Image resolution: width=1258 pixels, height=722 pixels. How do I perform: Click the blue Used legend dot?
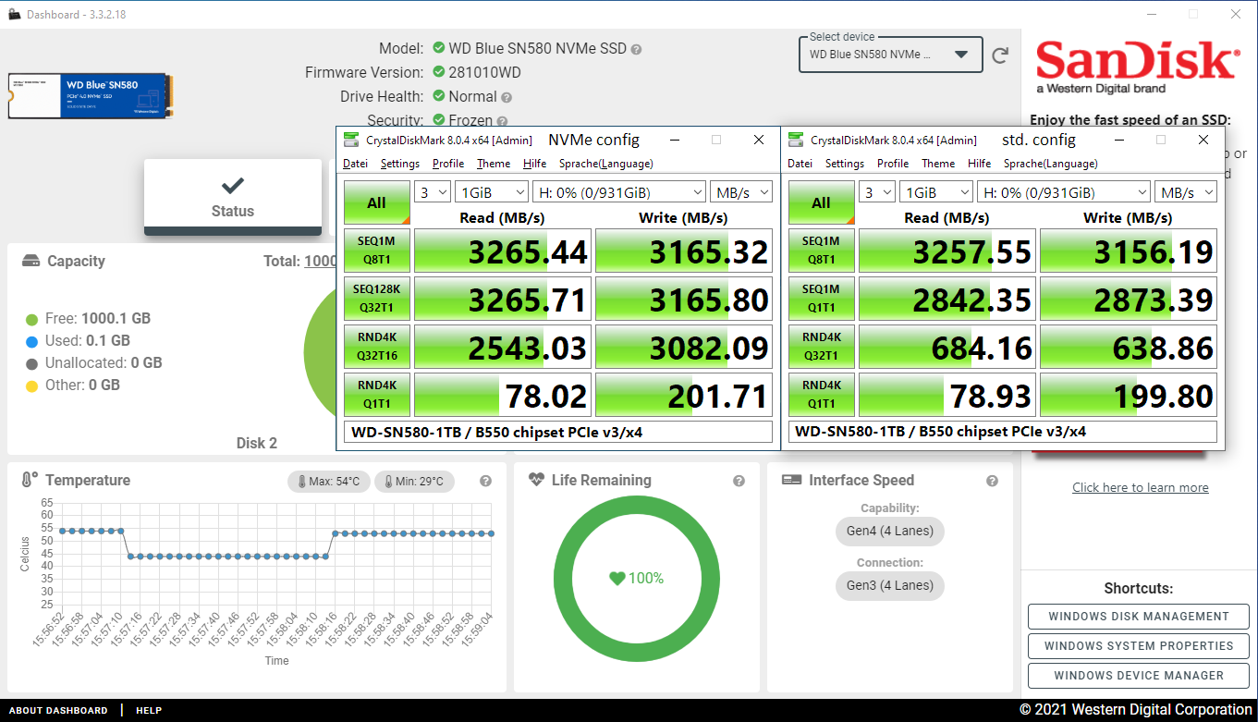pos(32,341)
